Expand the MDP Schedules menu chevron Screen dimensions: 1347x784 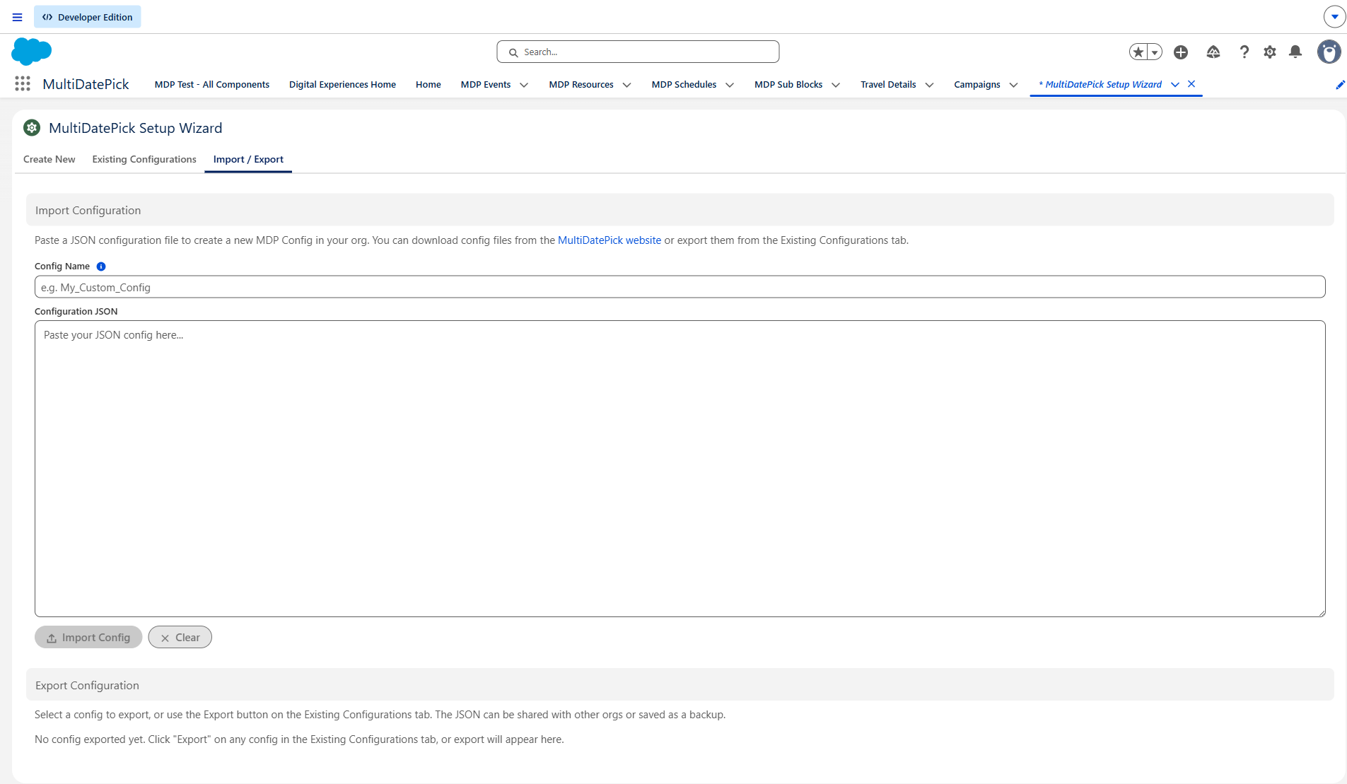730,85
